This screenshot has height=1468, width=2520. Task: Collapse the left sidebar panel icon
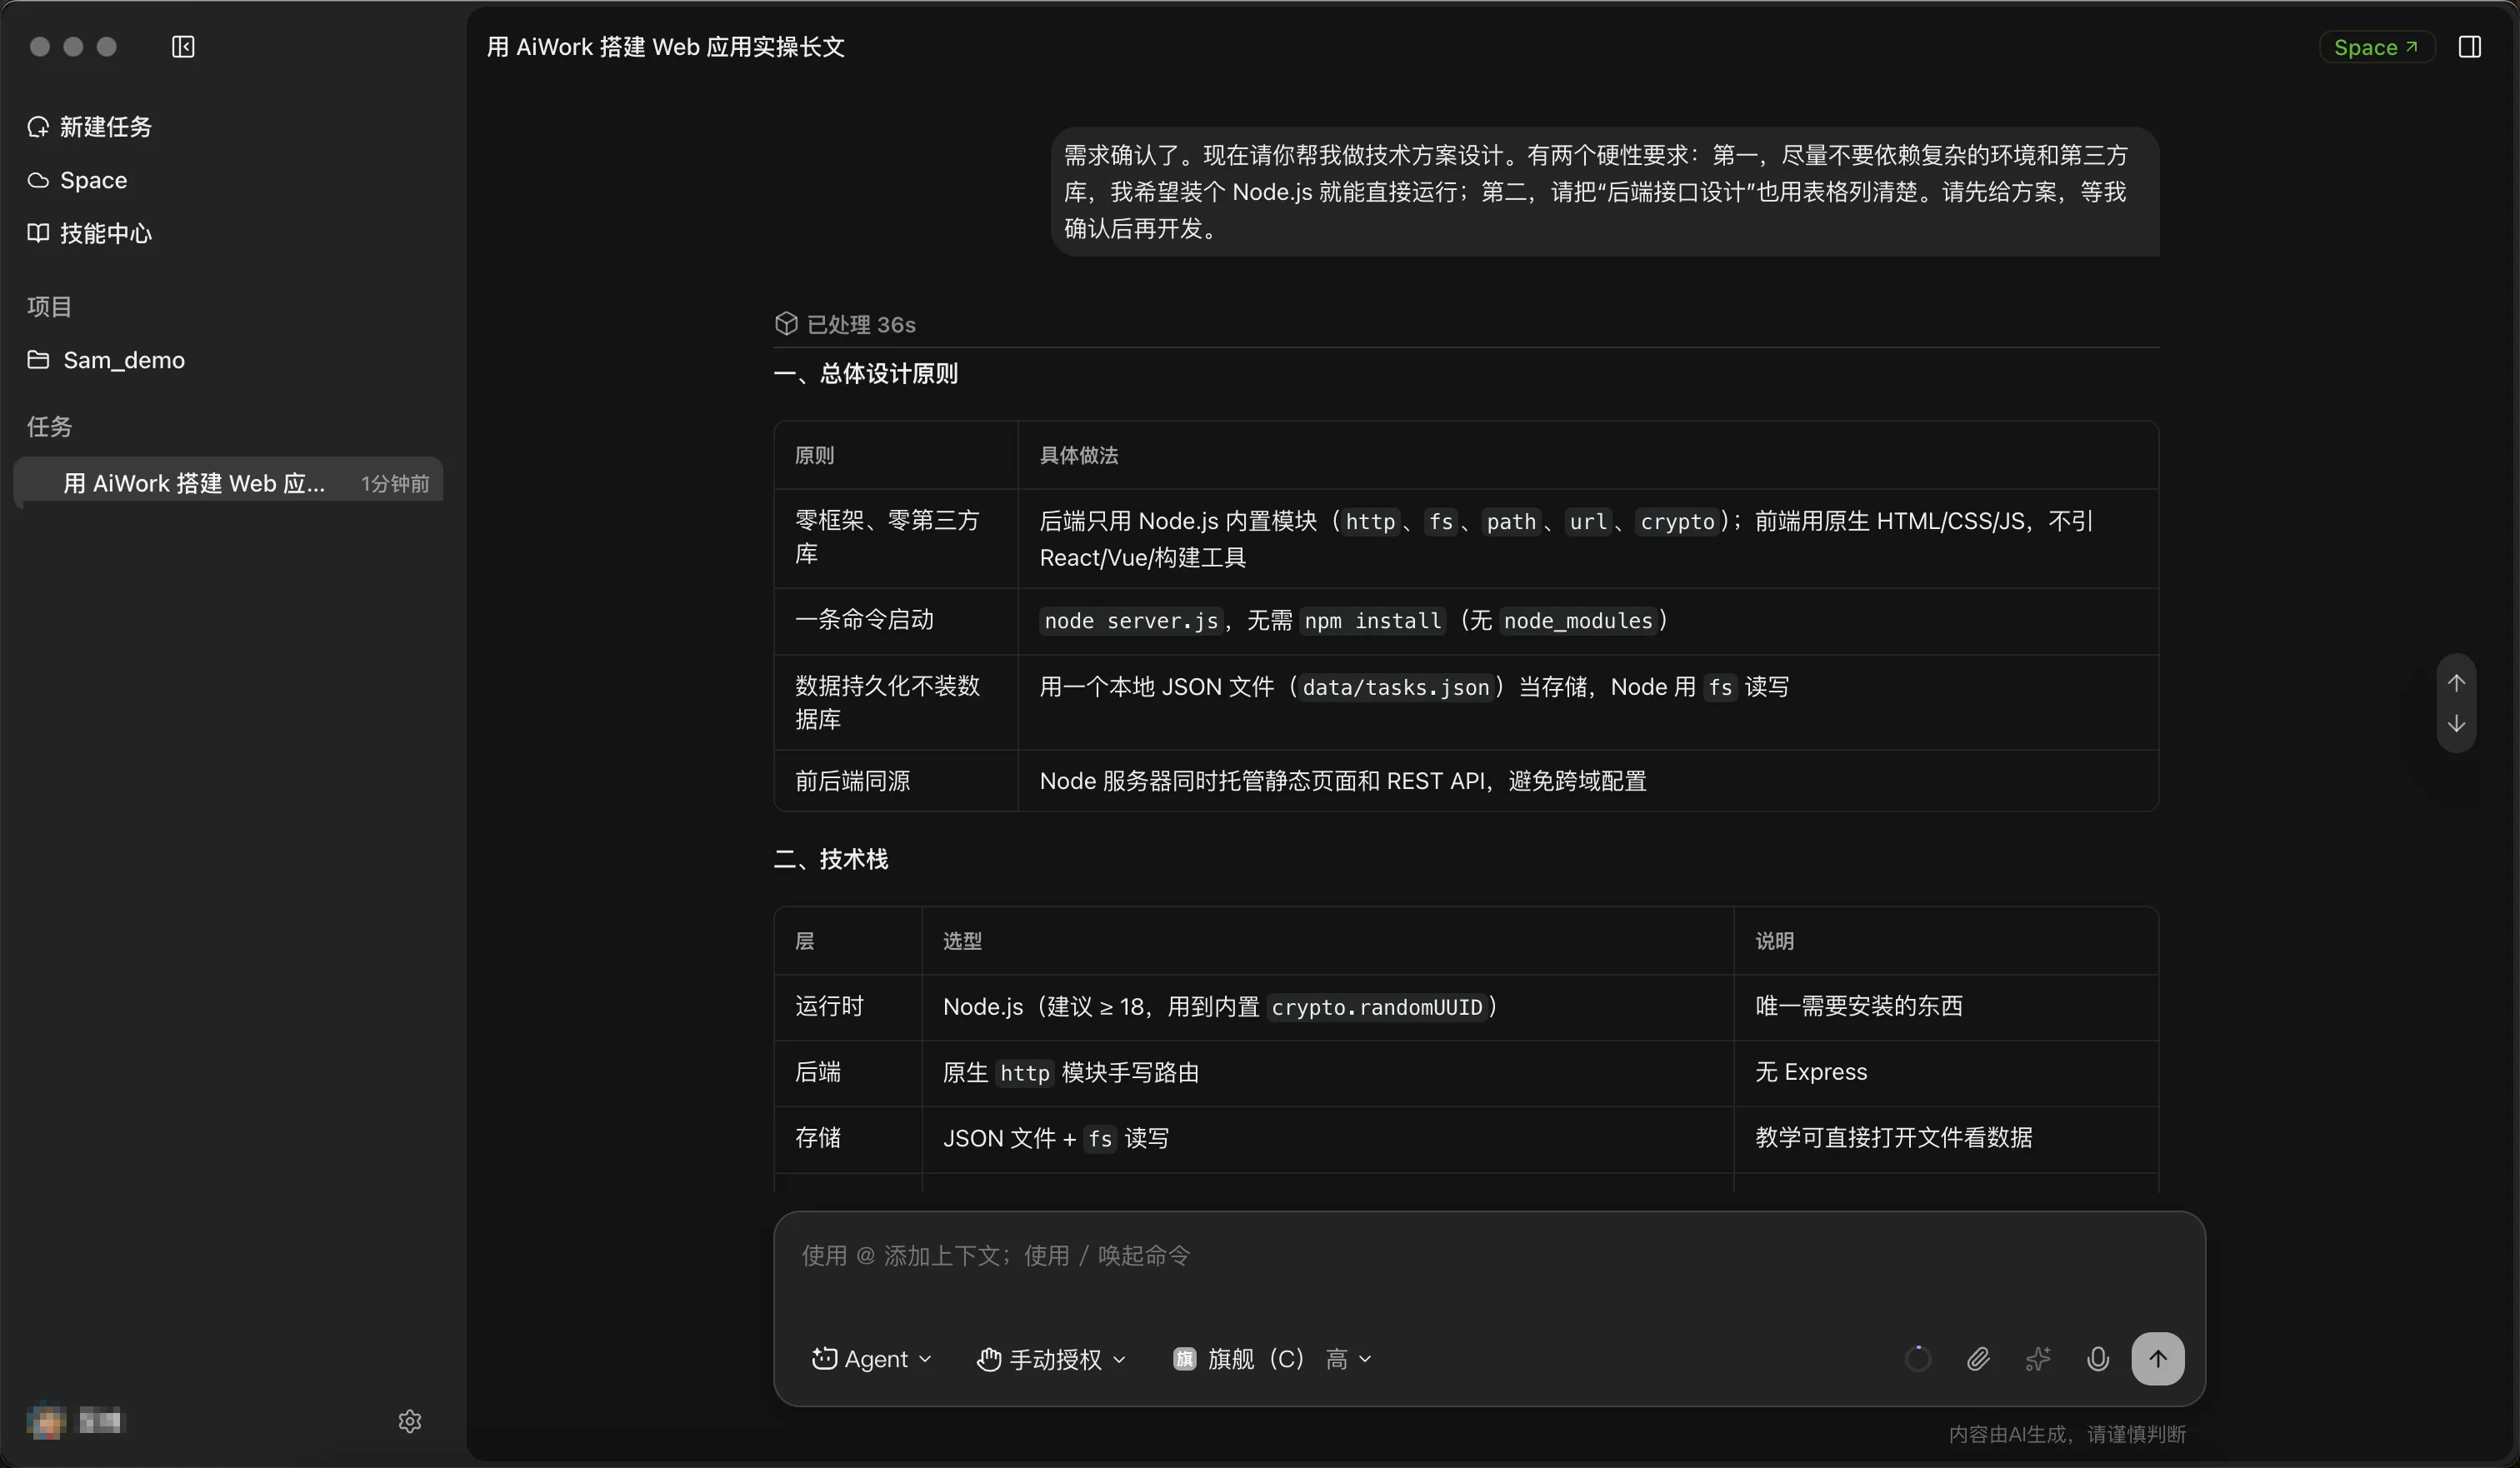coord(183,47)
